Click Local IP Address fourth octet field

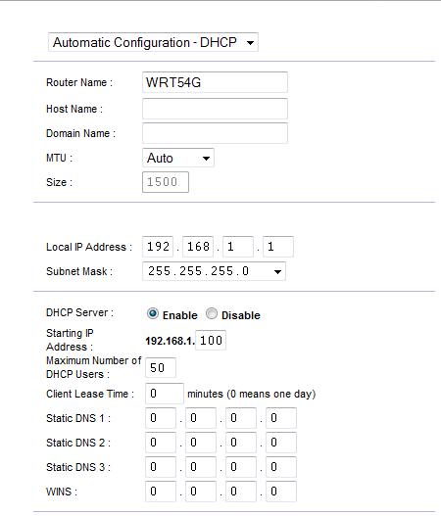pos(278,247)
